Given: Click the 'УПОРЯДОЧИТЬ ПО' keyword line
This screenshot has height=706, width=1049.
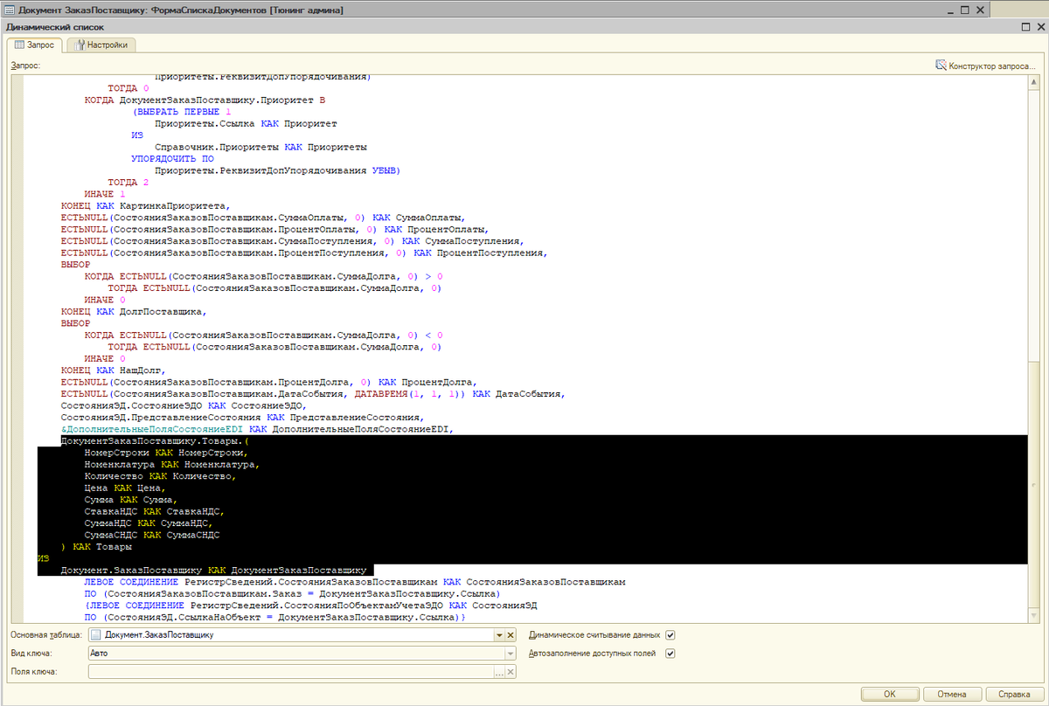Looking at the screenshot, I should (x=172, y=158).
